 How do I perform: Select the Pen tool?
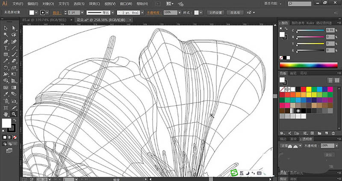coord(6,42)
